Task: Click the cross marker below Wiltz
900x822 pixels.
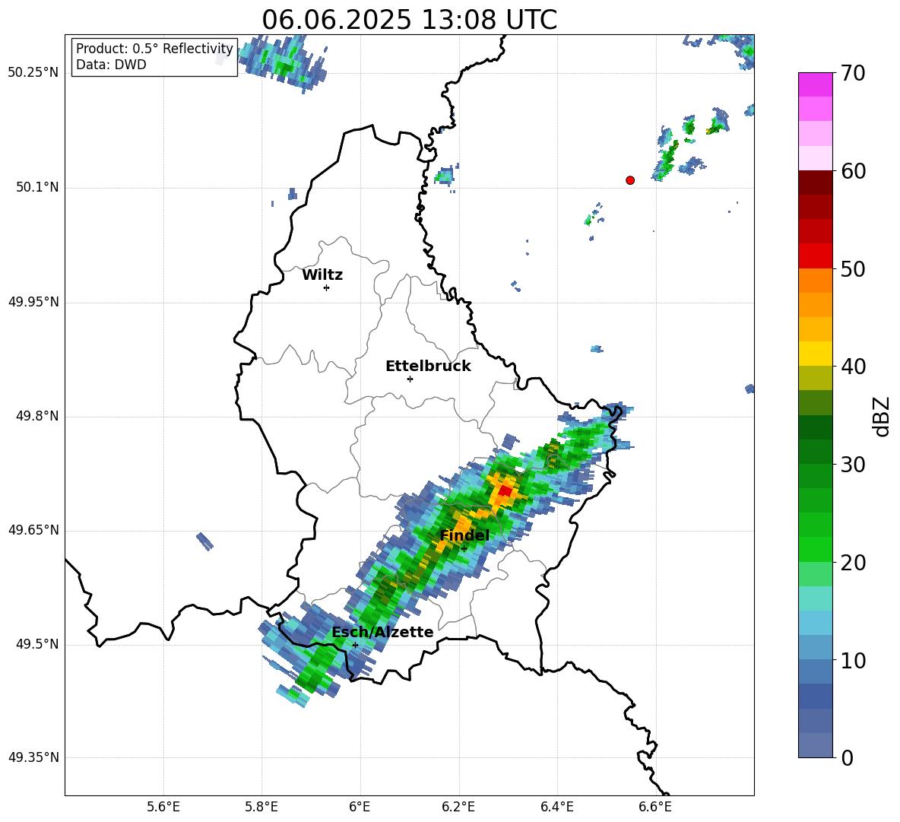Action: (x=326, y=287)
